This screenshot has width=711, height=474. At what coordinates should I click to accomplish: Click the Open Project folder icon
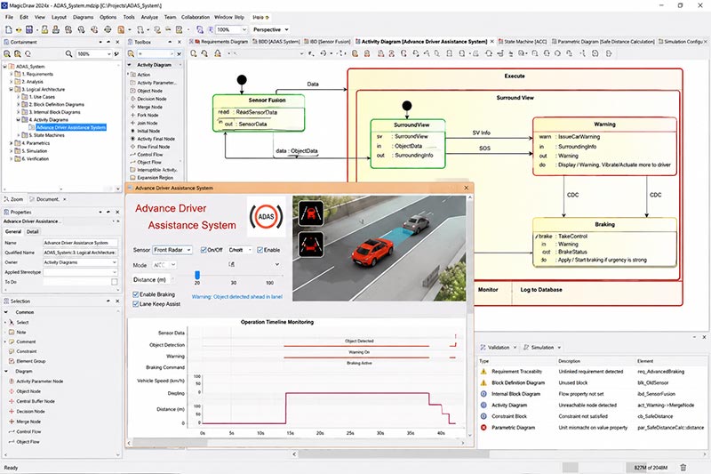coord(19,30)
